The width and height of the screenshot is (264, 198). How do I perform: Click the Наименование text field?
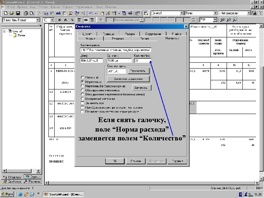115,50
